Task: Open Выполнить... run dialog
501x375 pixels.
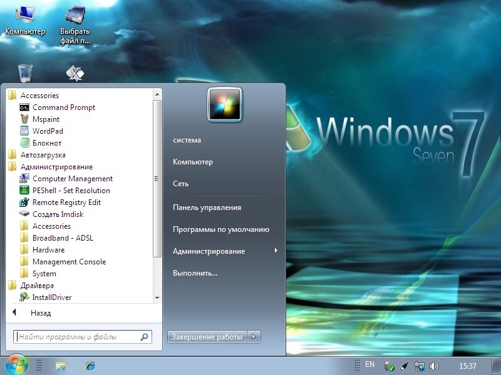Action: point(195,273)
